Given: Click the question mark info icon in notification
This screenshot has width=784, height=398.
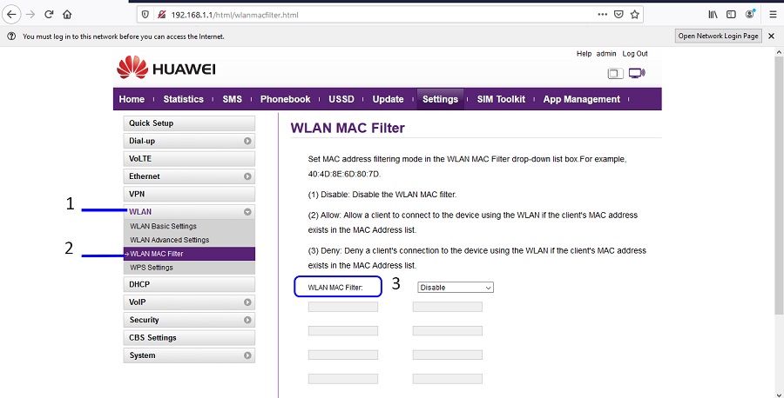Looking at the screenshot, I should point(11,36).
